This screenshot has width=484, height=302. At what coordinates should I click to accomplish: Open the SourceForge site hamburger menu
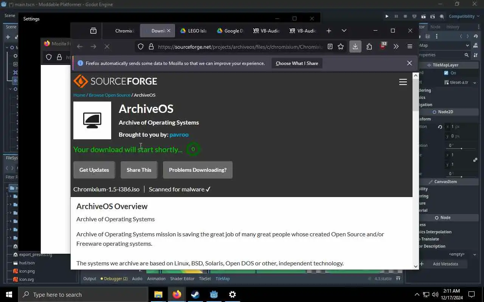[x=403, y=82]
